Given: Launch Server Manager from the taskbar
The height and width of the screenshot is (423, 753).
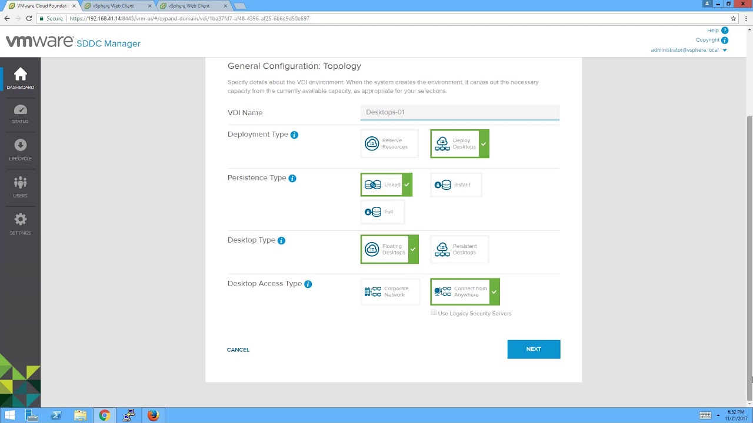Looking at the screenshot, I should [x=32, y=415].
